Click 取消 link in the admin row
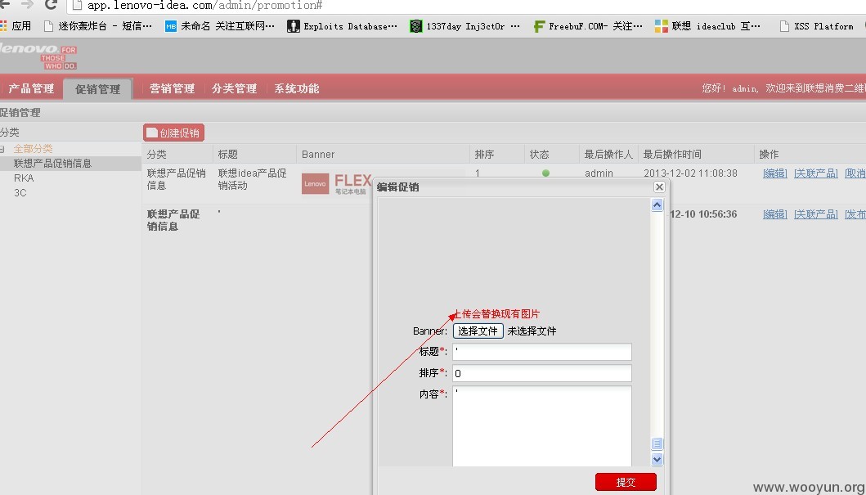 tap(855, 173)
